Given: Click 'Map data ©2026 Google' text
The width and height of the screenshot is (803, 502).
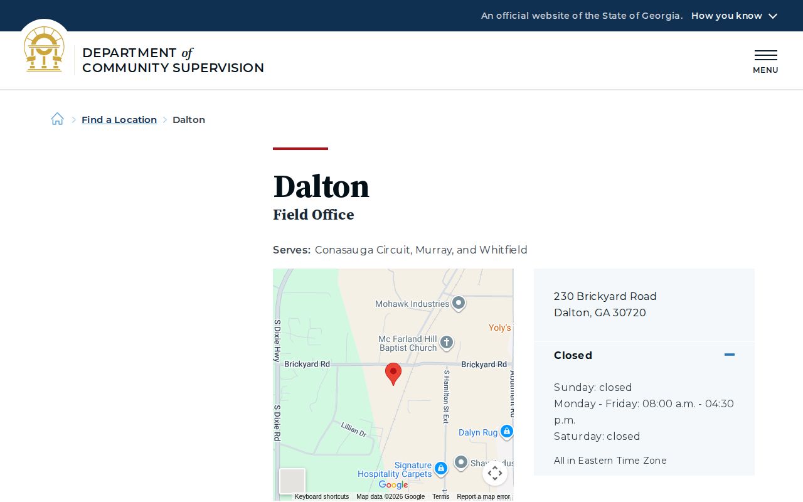Looking at the screenshot, I should click(x=391, y=496).
